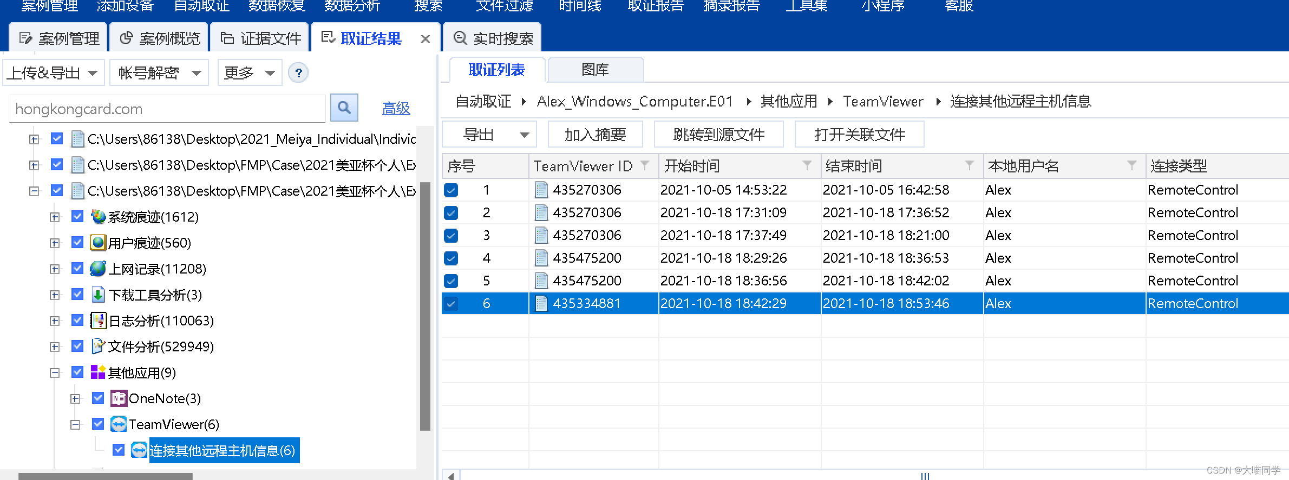Click the 下载工具分析 download icon
Image resolution: width=1289 pixels, height=480 pixels.
point(98,295)
